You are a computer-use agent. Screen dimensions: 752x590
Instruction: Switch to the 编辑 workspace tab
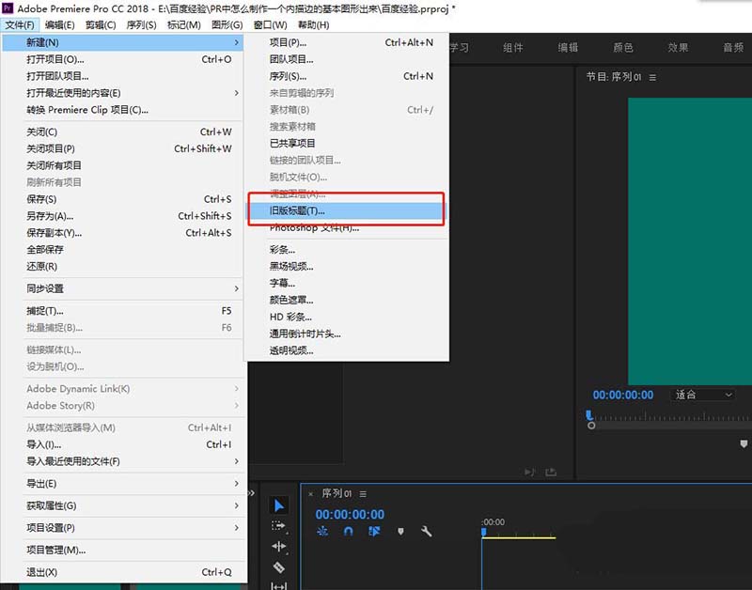click(x=568, y=48)
